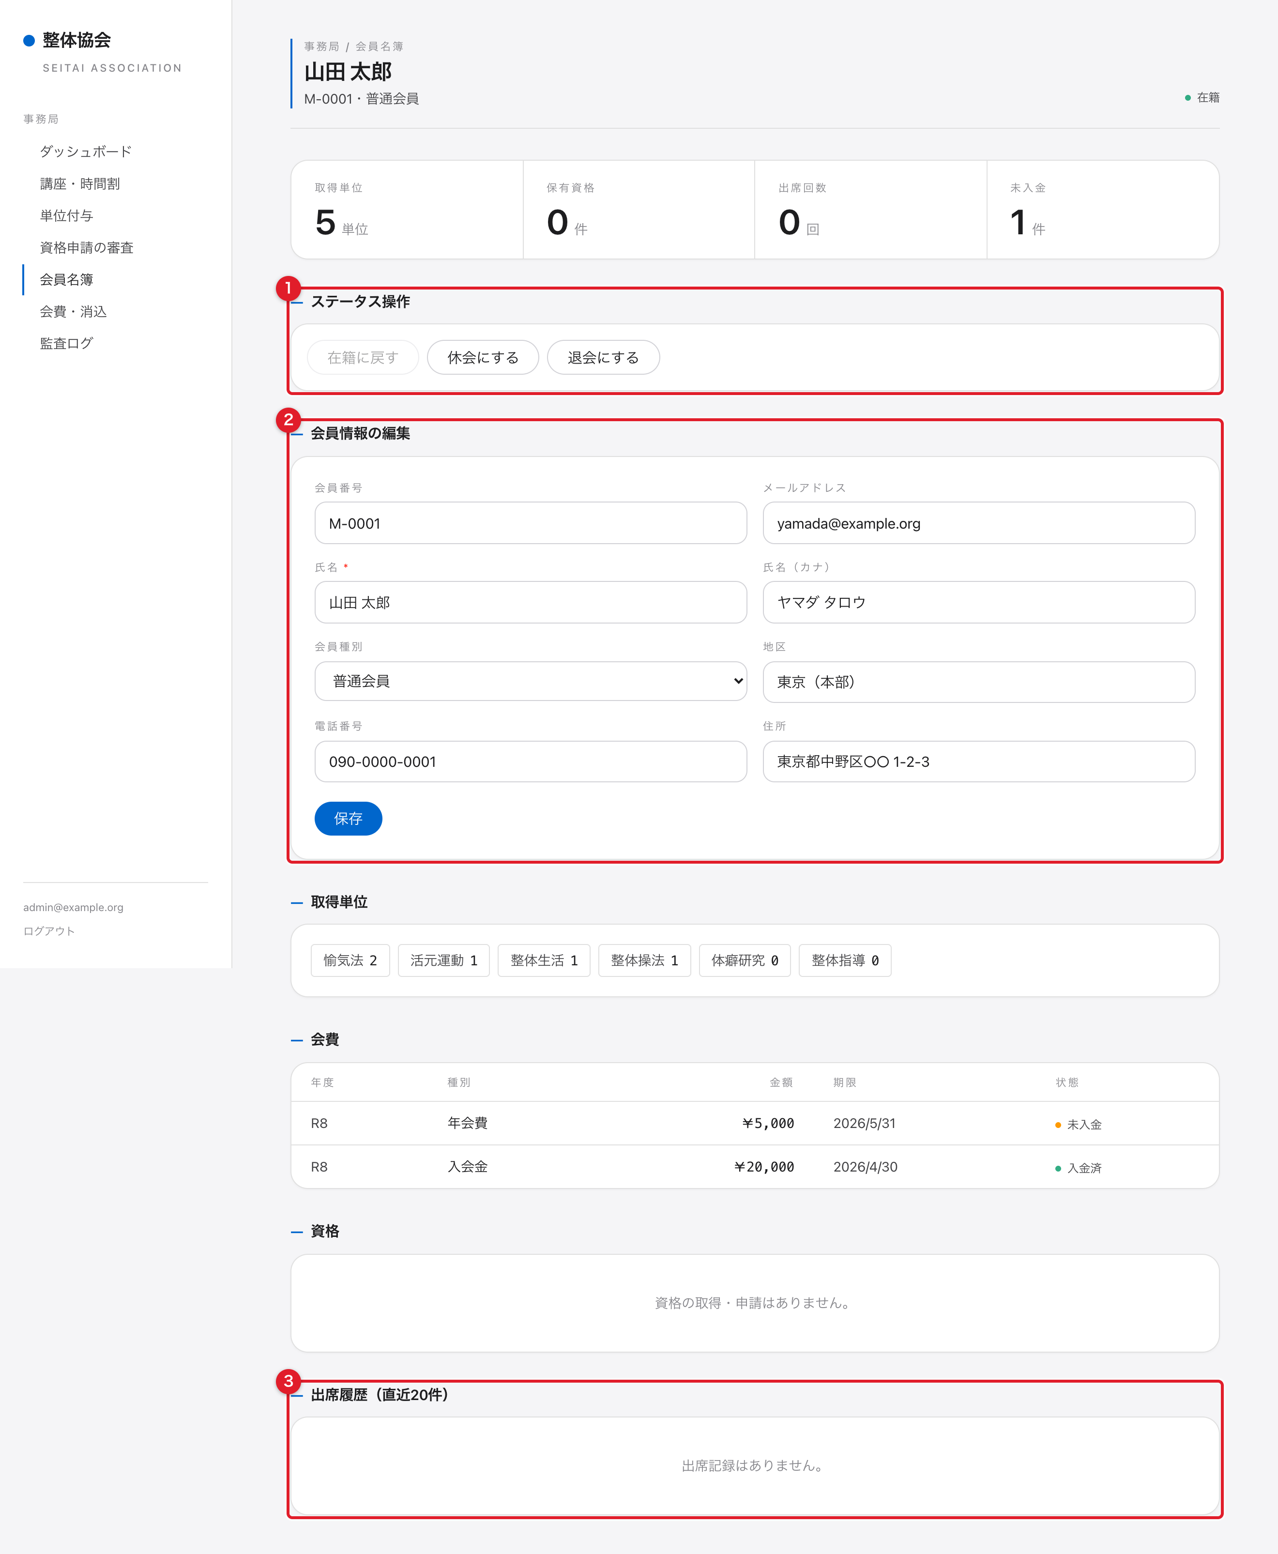Image resolution: width=1278 pixels, height=1554 pixels.
Task: Click the 入会金 cell in fee table
Action: pos(468,1167)
